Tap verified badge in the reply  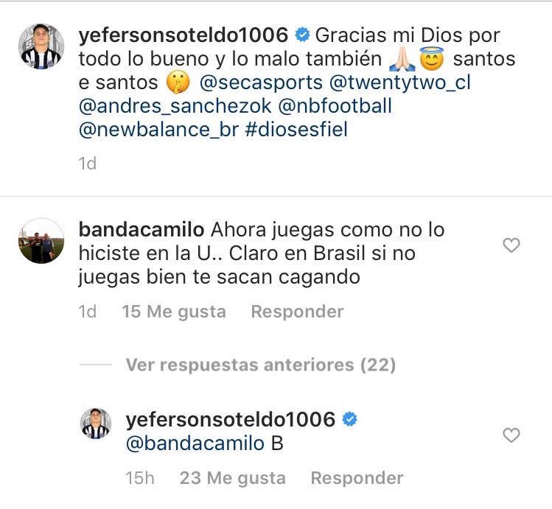click(x=351, y=419)
